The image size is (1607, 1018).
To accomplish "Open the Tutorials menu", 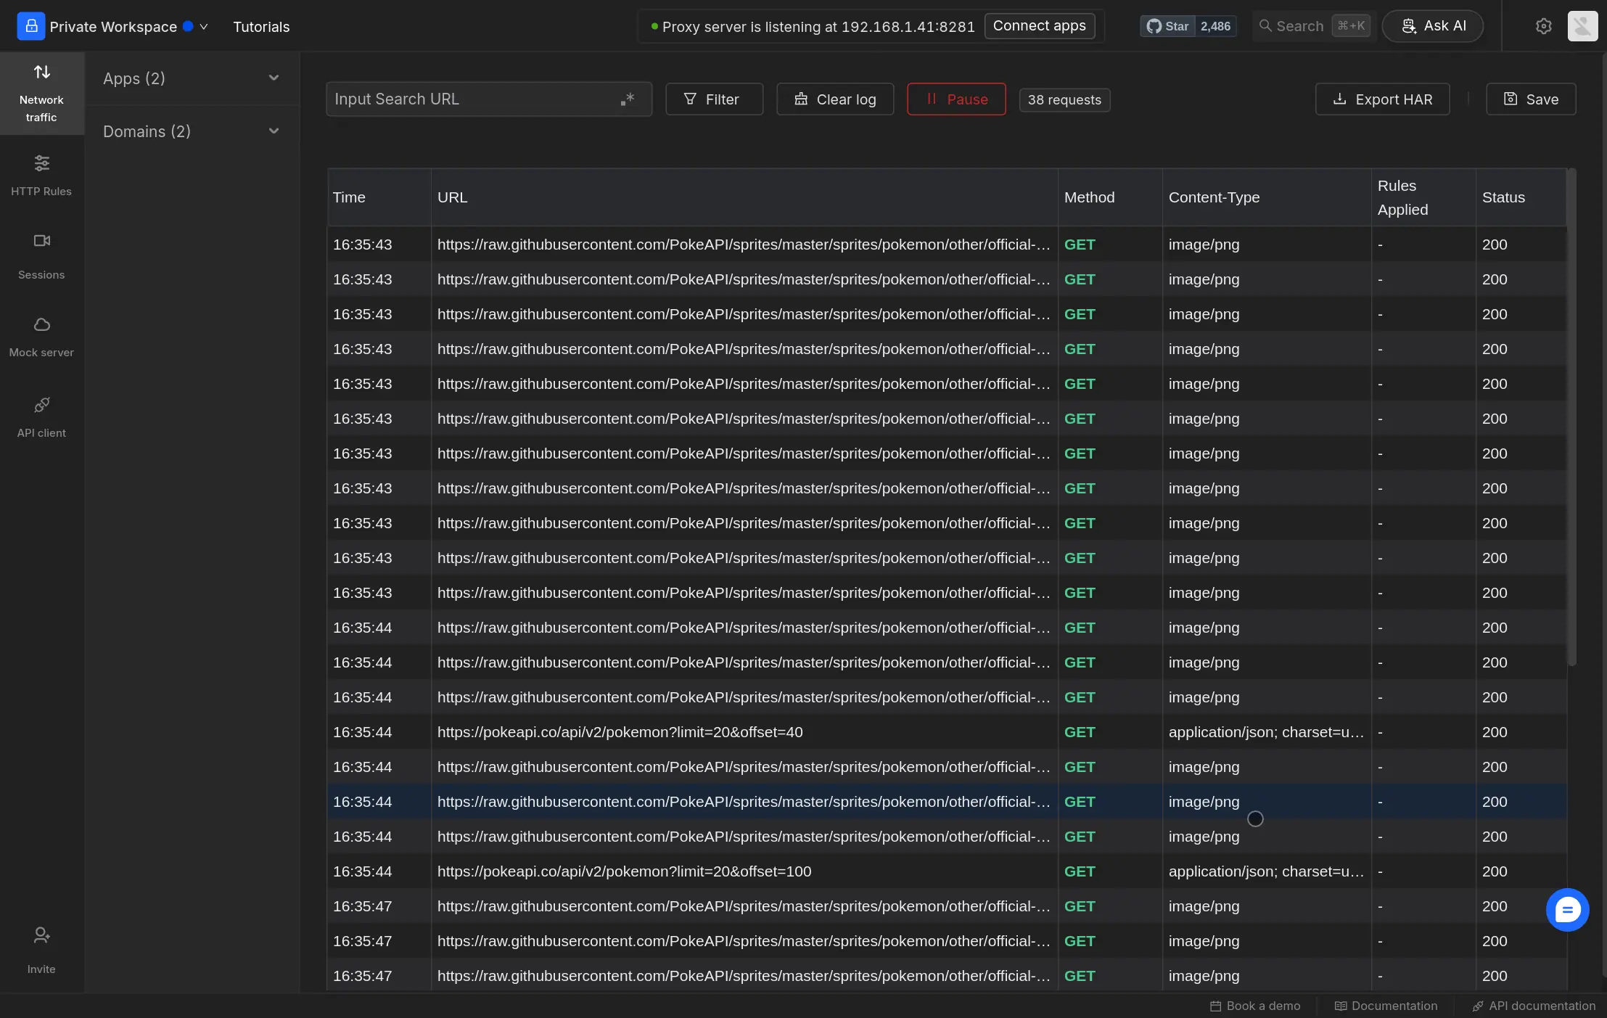I will [261, 27].
